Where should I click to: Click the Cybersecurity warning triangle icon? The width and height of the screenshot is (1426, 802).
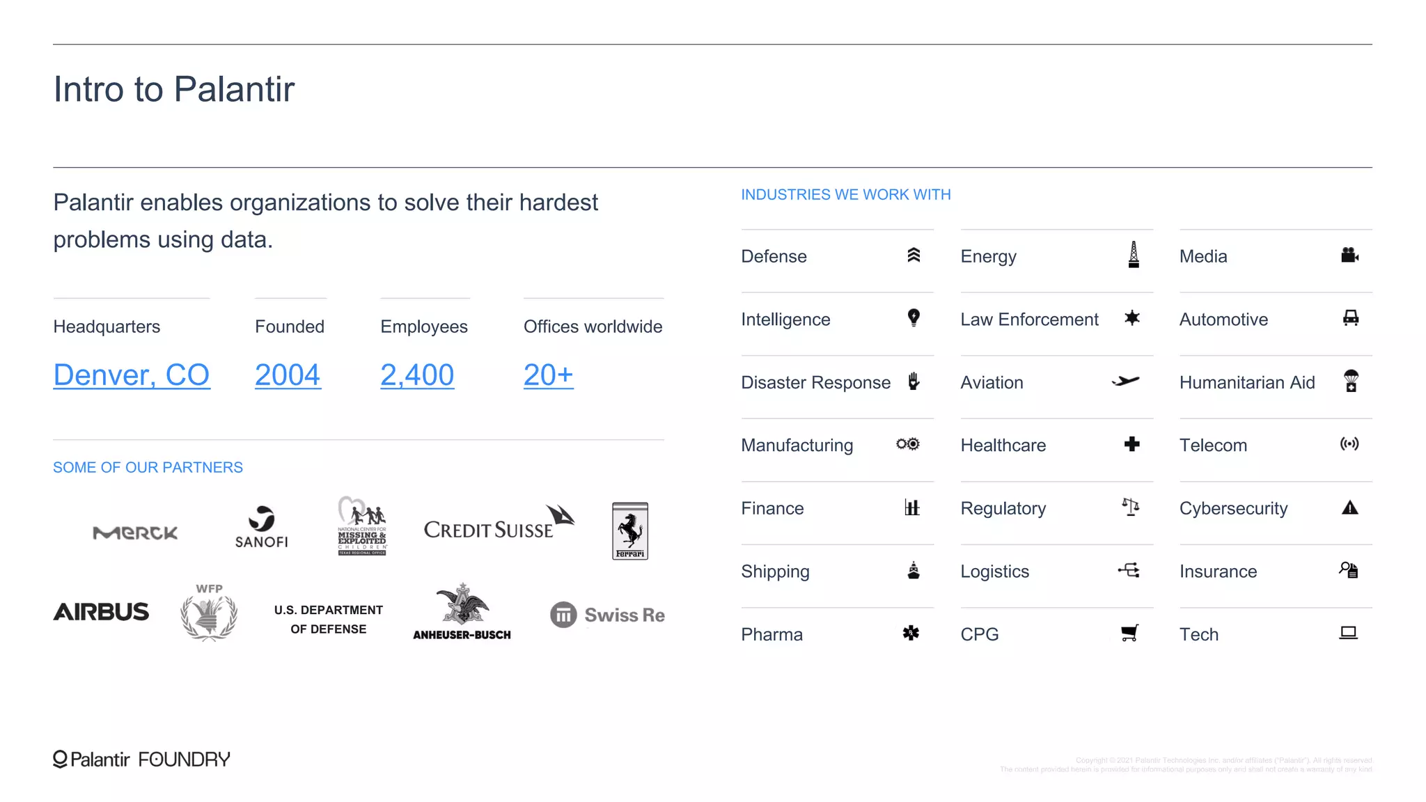point(1349,508)
